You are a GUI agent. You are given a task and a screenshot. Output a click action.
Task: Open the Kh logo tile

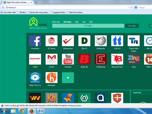[51, 98]
